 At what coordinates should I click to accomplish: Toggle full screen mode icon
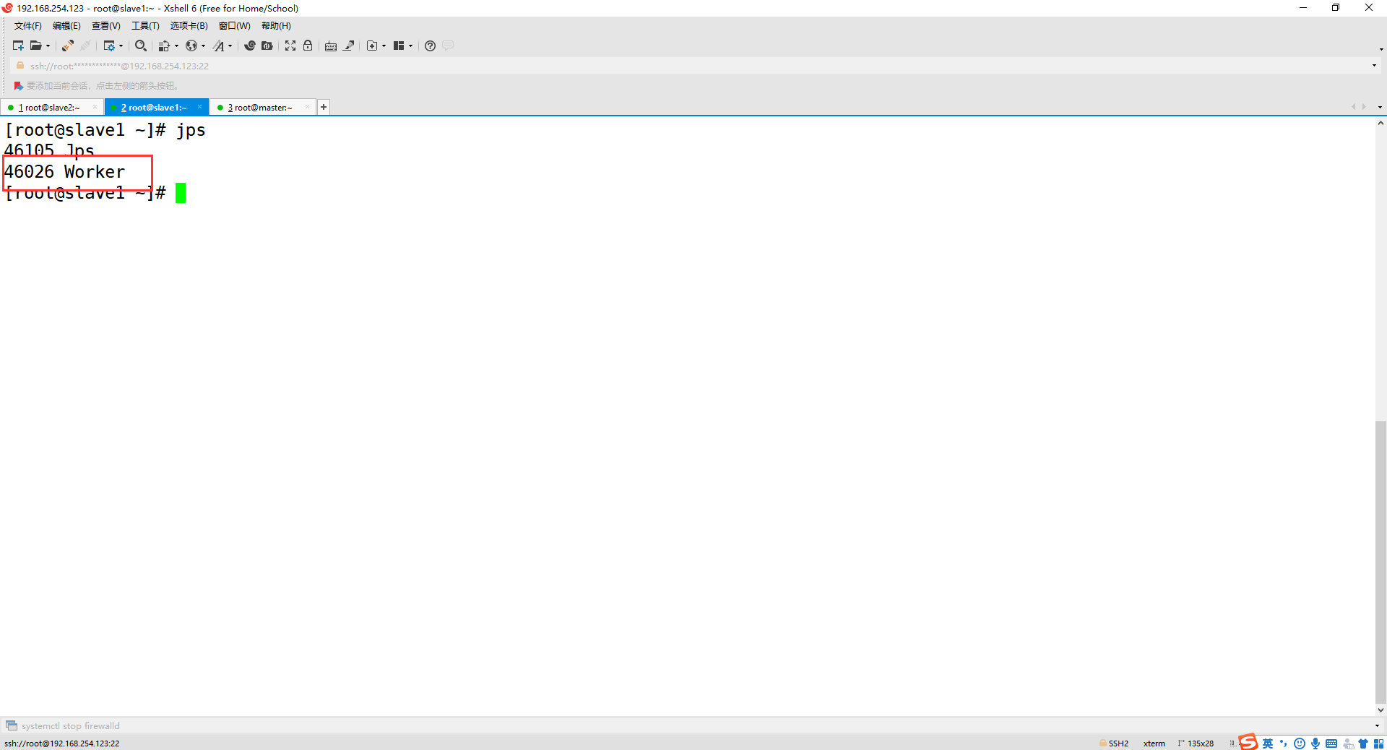(x=290, y=46)
